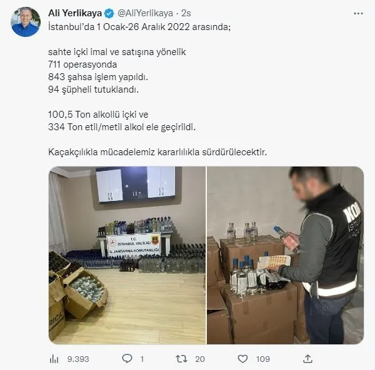Click the reply speech bubble icon
This screenshot has width=375, height=370.
127,359
